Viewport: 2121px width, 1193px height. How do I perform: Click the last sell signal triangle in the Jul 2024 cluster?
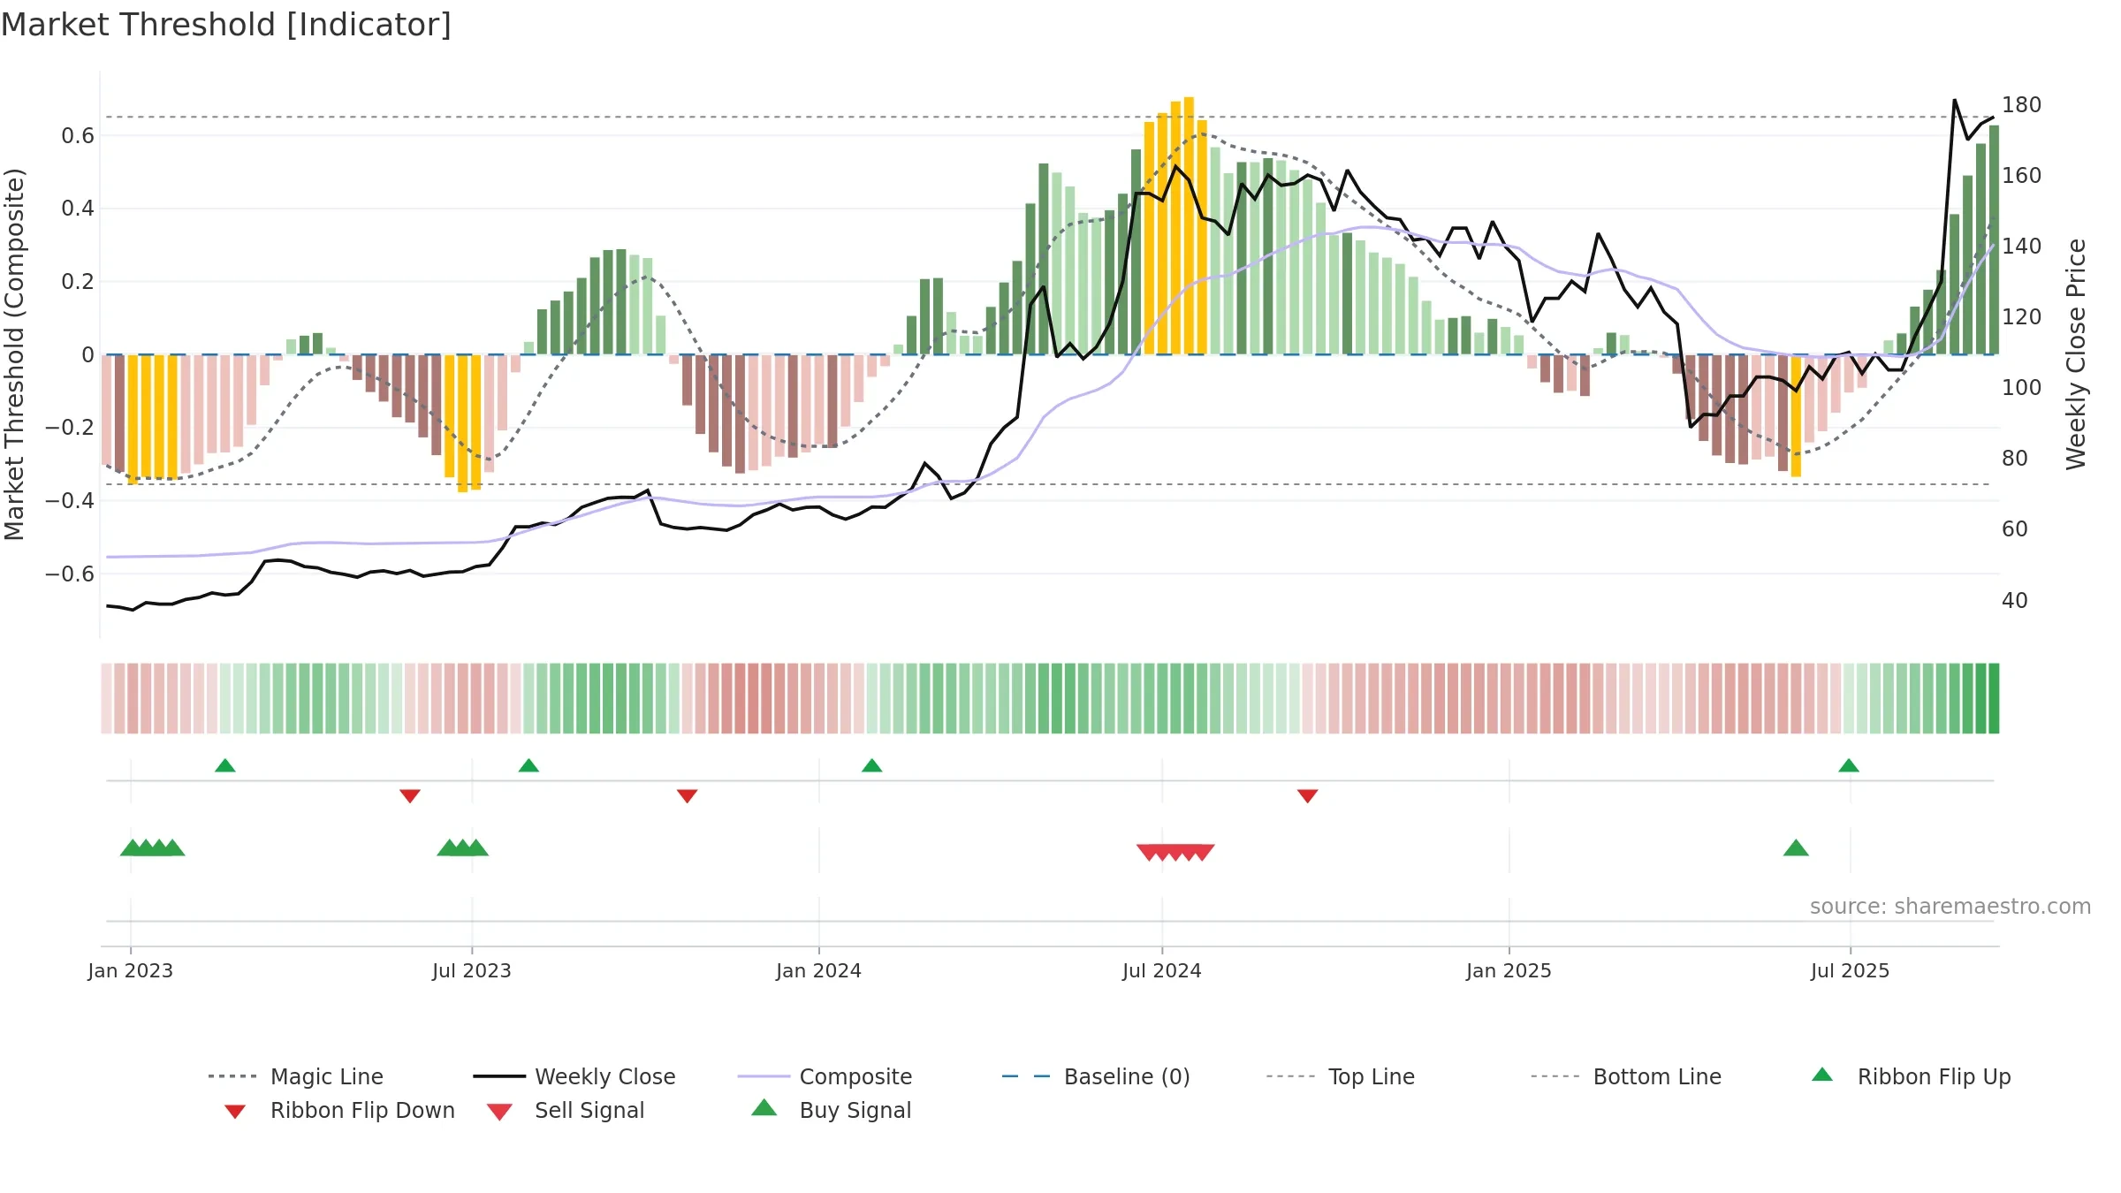pyautogui.click(x=1202, y=853)
